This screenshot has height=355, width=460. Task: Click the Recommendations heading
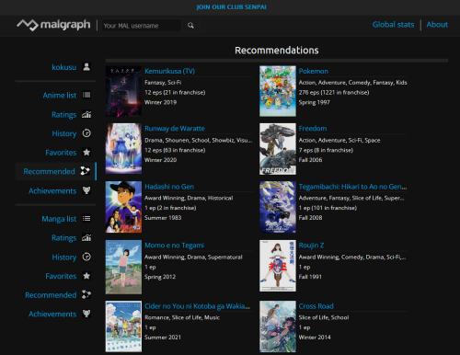click(x=277, y=51)
